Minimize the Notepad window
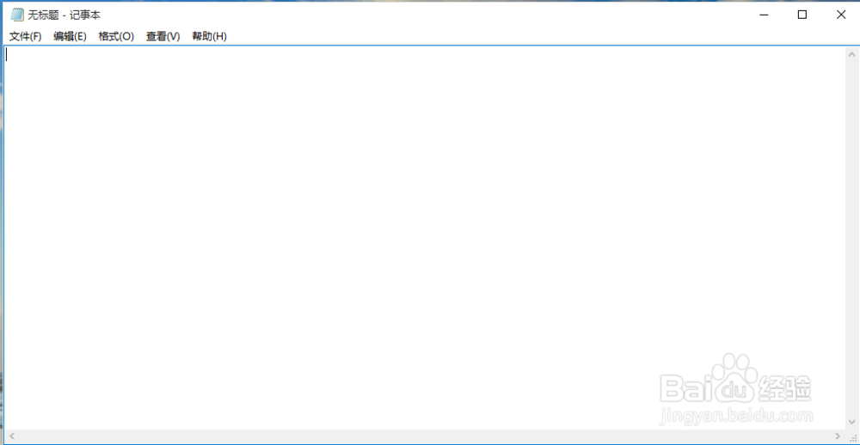The image size is (860, 445). pos(764,15)
